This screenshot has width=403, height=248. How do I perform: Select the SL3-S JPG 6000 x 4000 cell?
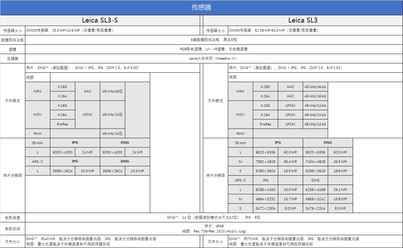[62, 152]
